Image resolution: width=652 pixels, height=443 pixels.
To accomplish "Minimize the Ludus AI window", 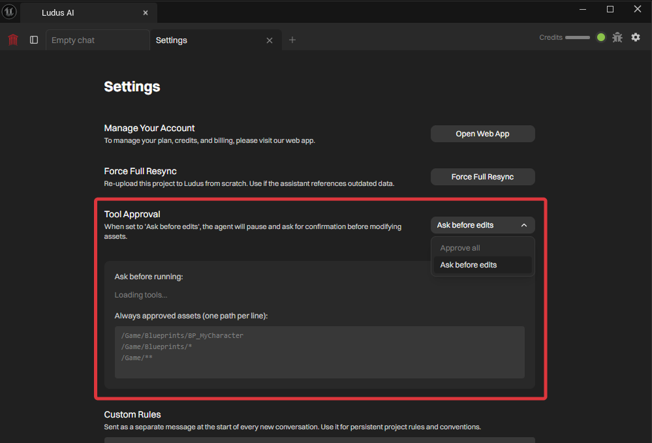I will click(x=583, y=9).
